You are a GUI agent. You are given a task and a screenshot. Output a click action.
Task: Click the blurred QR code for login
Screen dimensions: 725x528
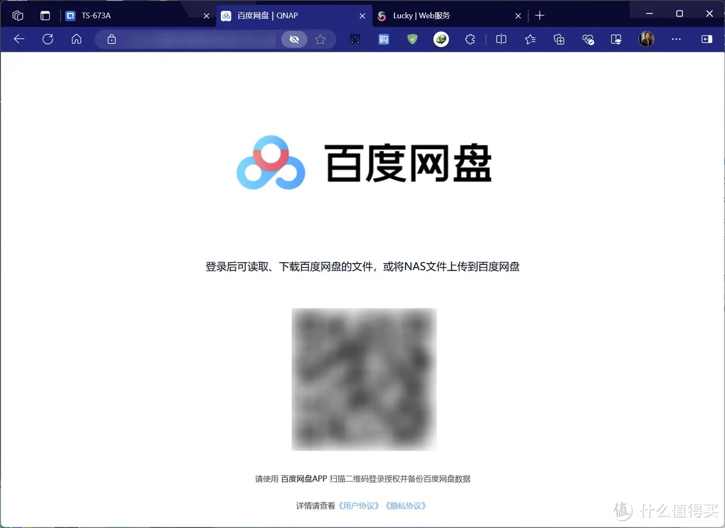(x=364, y=379)
